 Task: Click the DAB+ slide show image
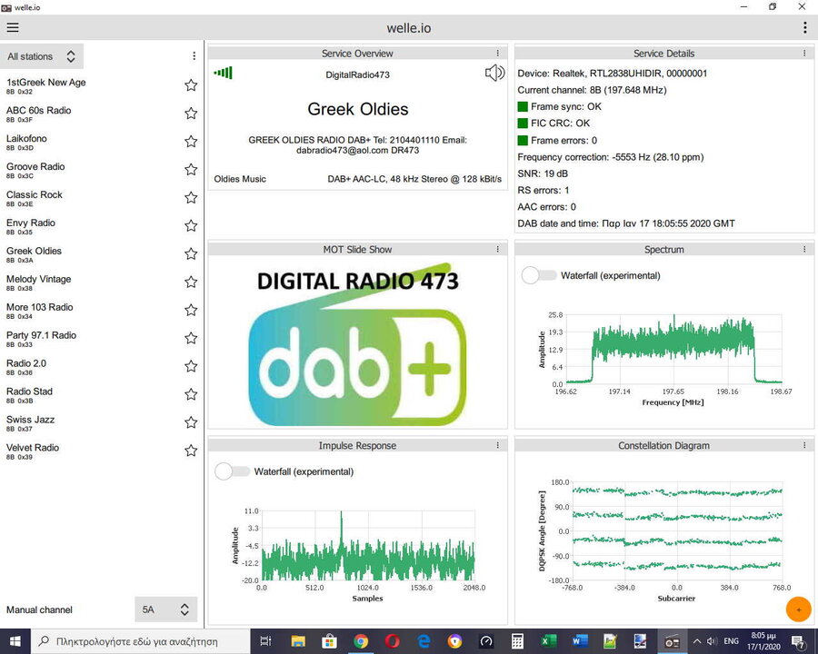(x=357, y=344)
